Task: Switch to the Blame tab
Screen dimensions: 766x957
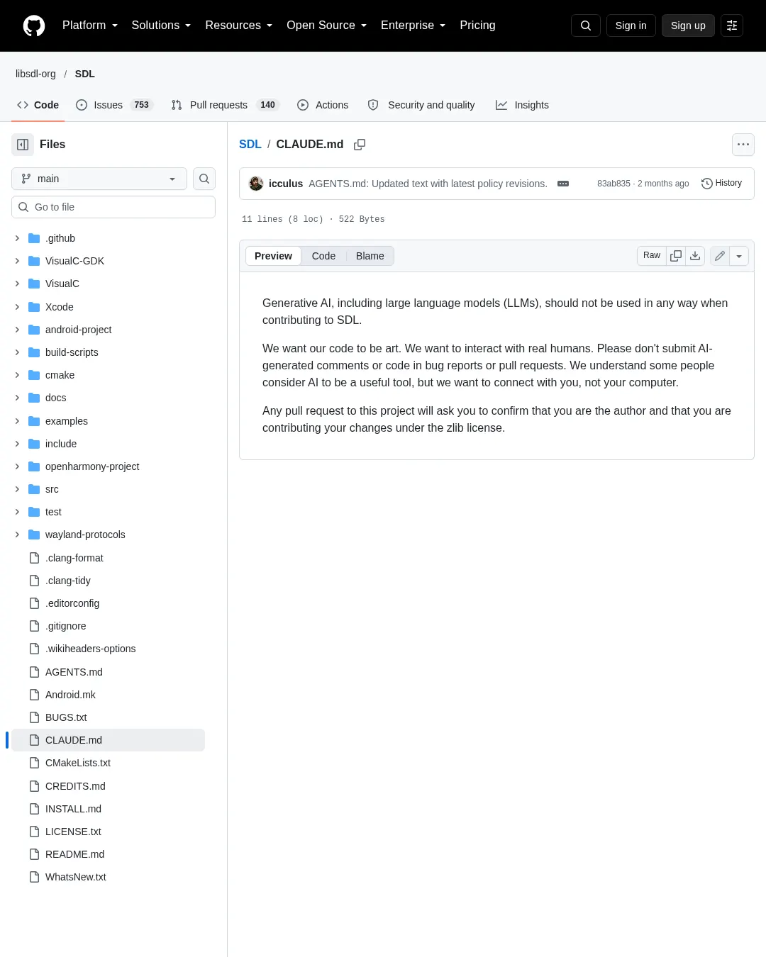Action: tap(370, 256)
